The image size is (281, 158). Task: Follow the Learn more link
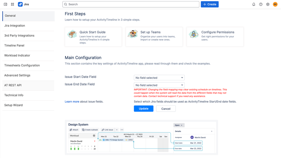pos(72,101)
